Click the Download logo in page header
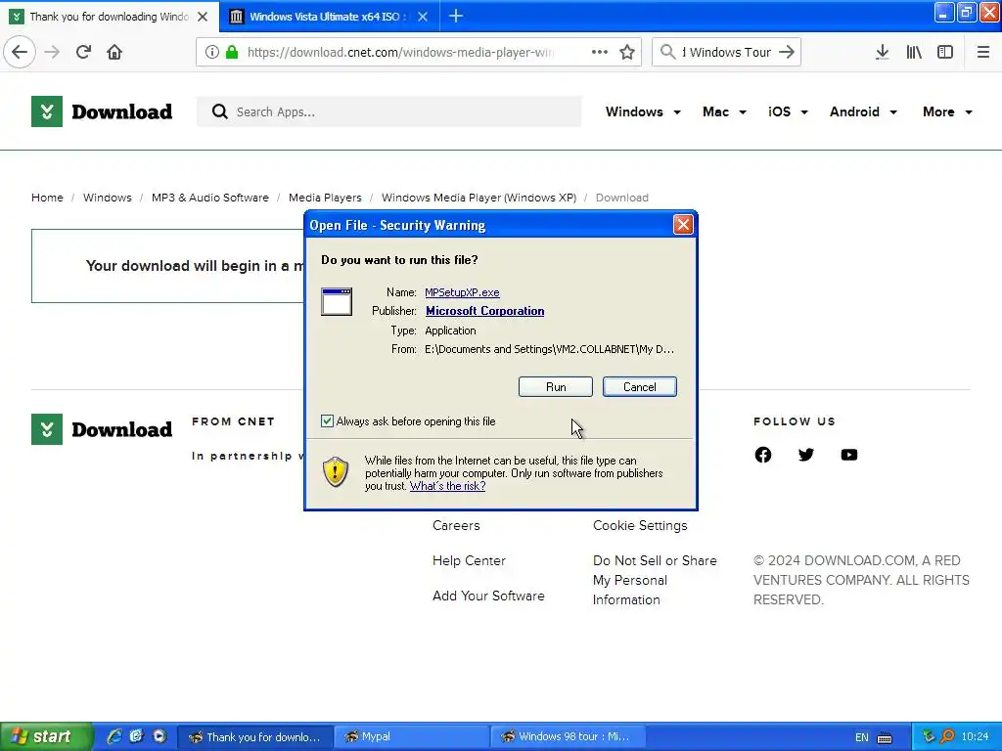Viewport: 1002px width, 751px height. 102,111
